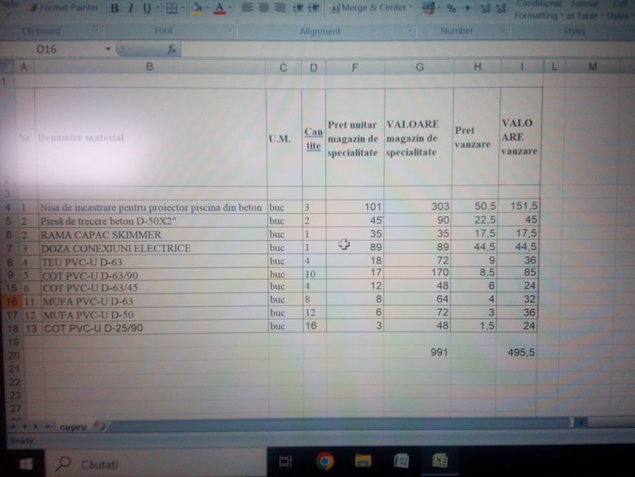Select the 'Pret vanzare' header cell
The height and width of the screenshot is (477, 635).
tap(476, 137)
